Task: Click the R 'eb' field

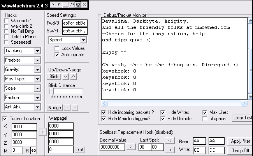Action: [33, 150]
